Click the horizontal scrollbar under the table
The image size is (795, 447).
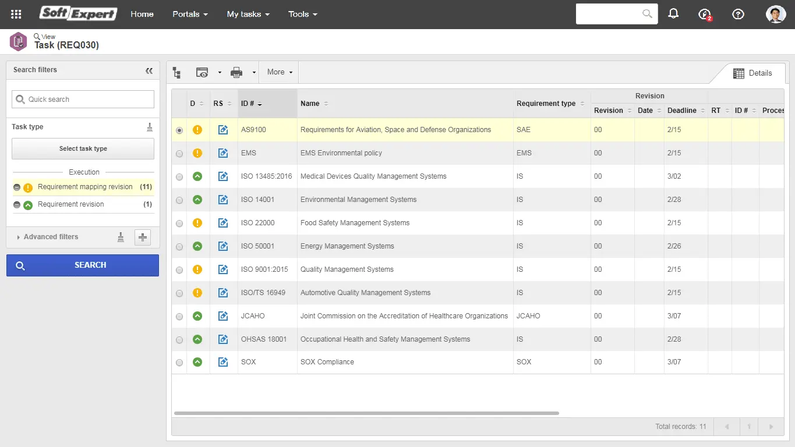[366, 413]
